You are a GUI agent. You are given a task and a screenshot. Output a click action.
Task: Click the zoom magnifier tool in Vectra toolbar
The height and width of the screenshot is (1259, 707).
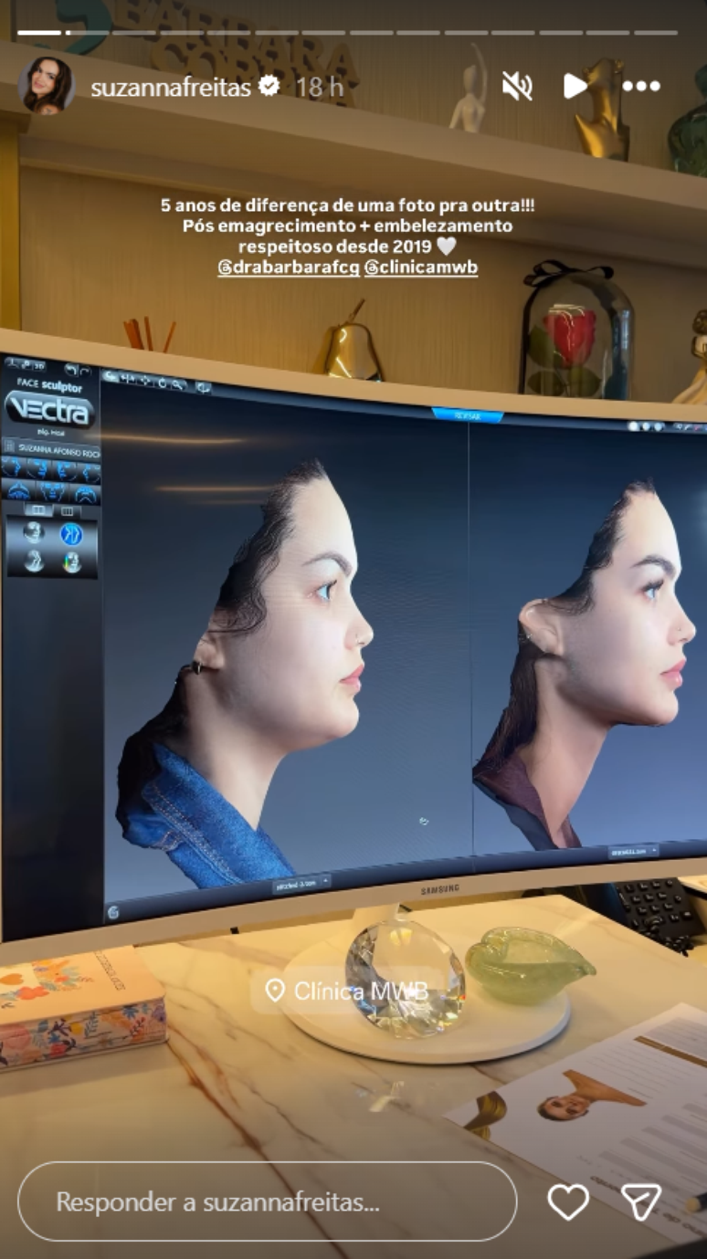pos(177,383)
